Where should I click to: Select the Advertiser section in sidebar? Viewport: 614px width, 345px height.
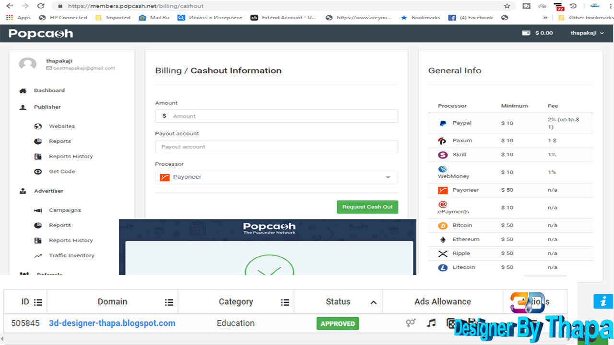click(x=48, y=191)
